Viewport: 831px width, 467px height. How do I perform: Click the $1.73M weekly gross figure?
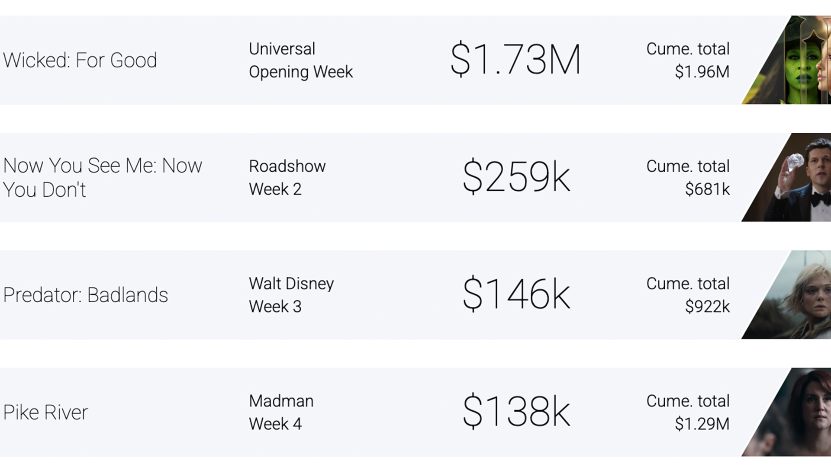tap(515, 60)
